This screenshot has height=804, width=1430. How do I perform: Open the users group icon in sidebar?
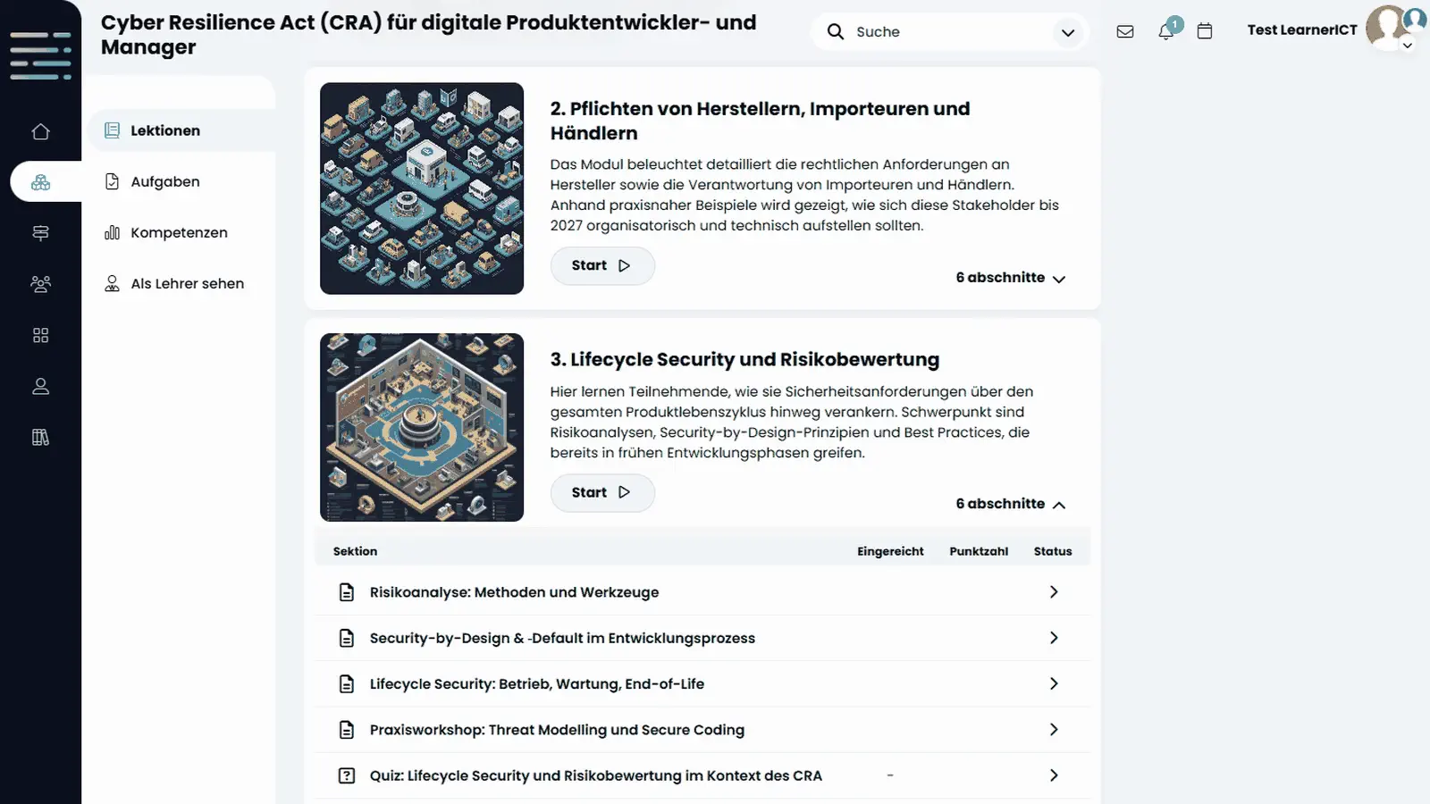click(40, 284)
